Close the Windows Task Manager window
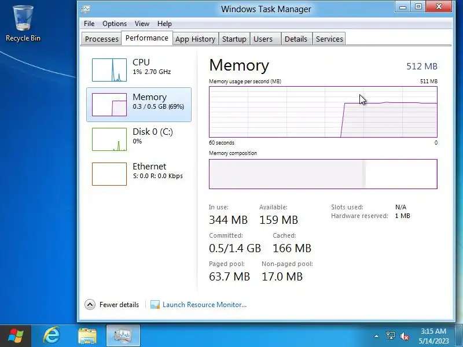Image resolution: width=463 pixels, height=347 pixels. click(x=439, y=6)
